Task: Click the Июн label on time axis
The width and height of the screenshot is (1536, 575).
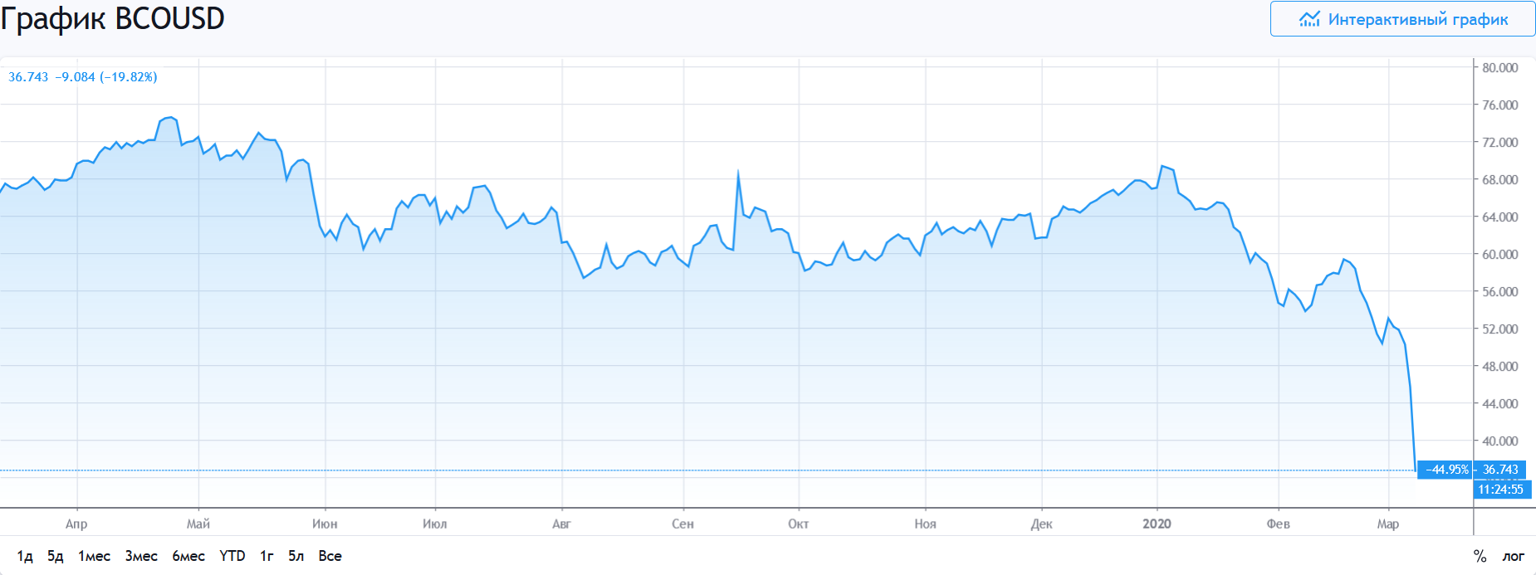Action: (325, 524)
